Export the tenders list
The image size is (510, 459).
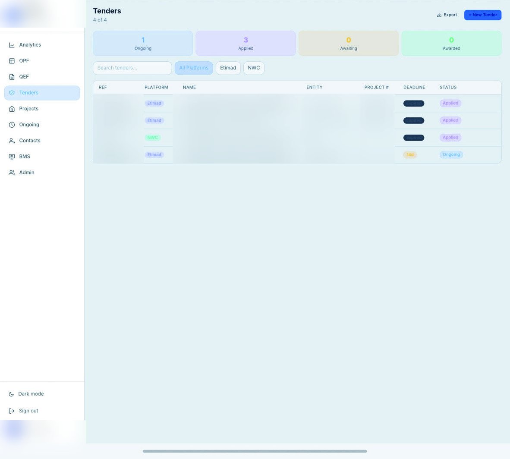[x=447, y=15]
